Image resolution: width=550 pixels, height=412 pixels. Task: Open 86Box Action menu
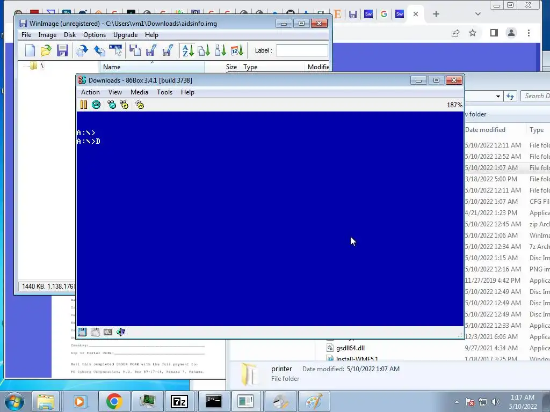pyautogui.click(x=90, y=92)
